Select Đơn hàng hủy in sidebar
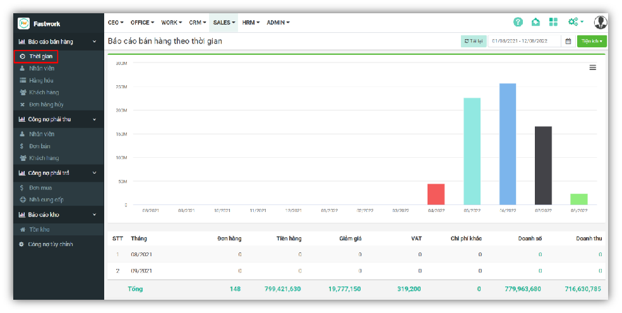Screen dimensions: 622x313 pyautogui.click(x=45, y=104)
